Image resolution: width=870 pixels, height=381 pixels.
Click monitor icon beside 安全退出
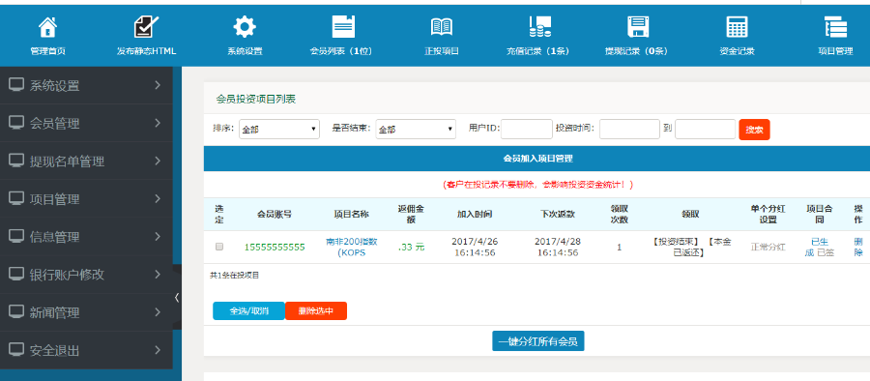pos(16,350)
